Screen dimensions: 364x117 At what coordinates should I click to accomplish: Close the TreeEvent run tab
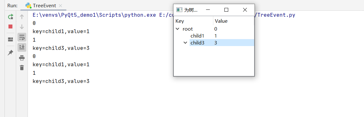click(x=60, y=6)
